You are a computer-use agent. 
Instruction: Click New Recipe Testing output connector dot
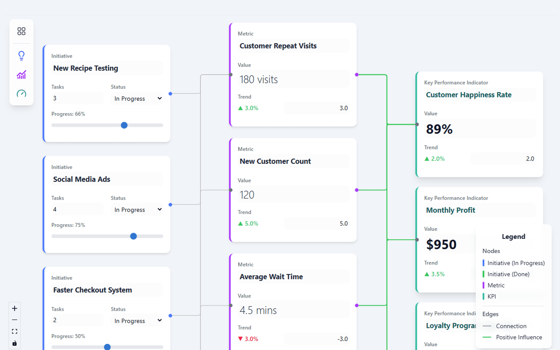170,94
